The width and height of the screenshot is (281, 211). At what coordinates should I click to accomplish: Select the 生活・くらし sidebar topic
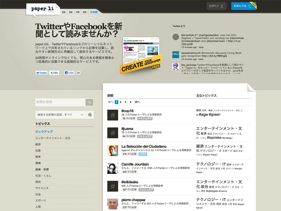coord(43,175)
